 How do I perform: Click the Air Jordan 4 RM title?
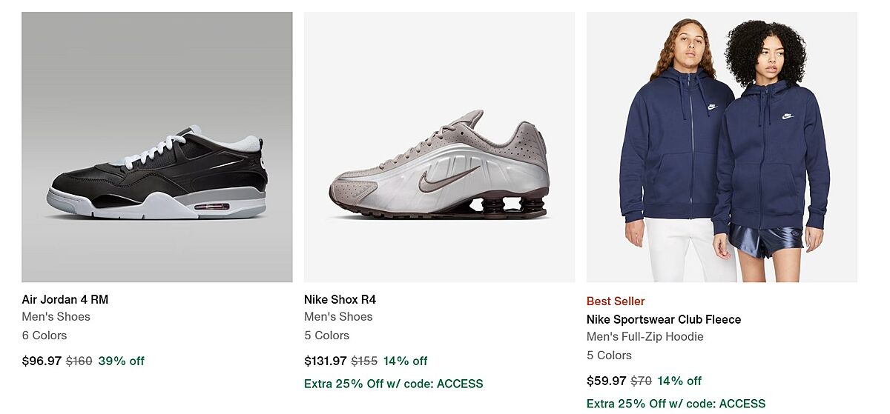tap(65, 300)
